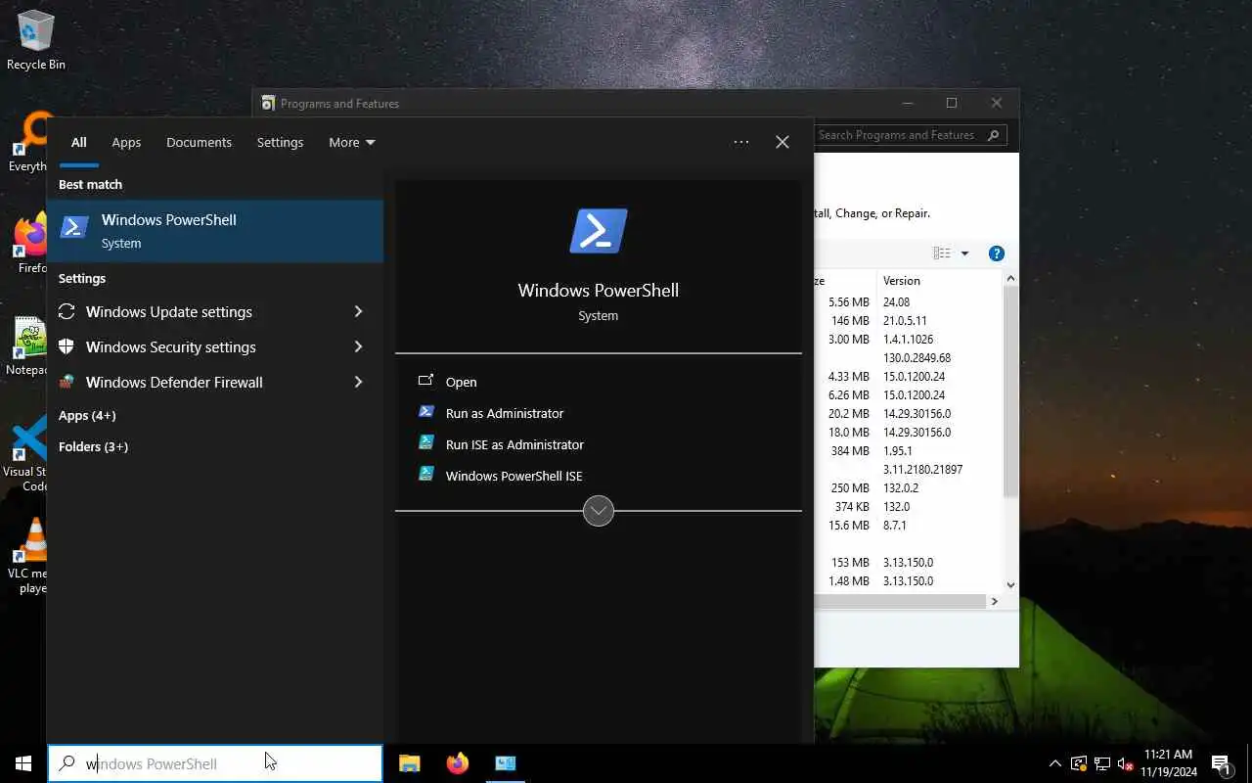Click the Windows Security shield icon
The height and width of the screenshot is (783, 1252).
pos(67,346)
